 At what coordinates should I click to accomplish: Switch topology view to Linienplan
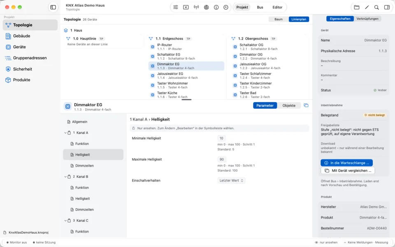pos(299,19)
